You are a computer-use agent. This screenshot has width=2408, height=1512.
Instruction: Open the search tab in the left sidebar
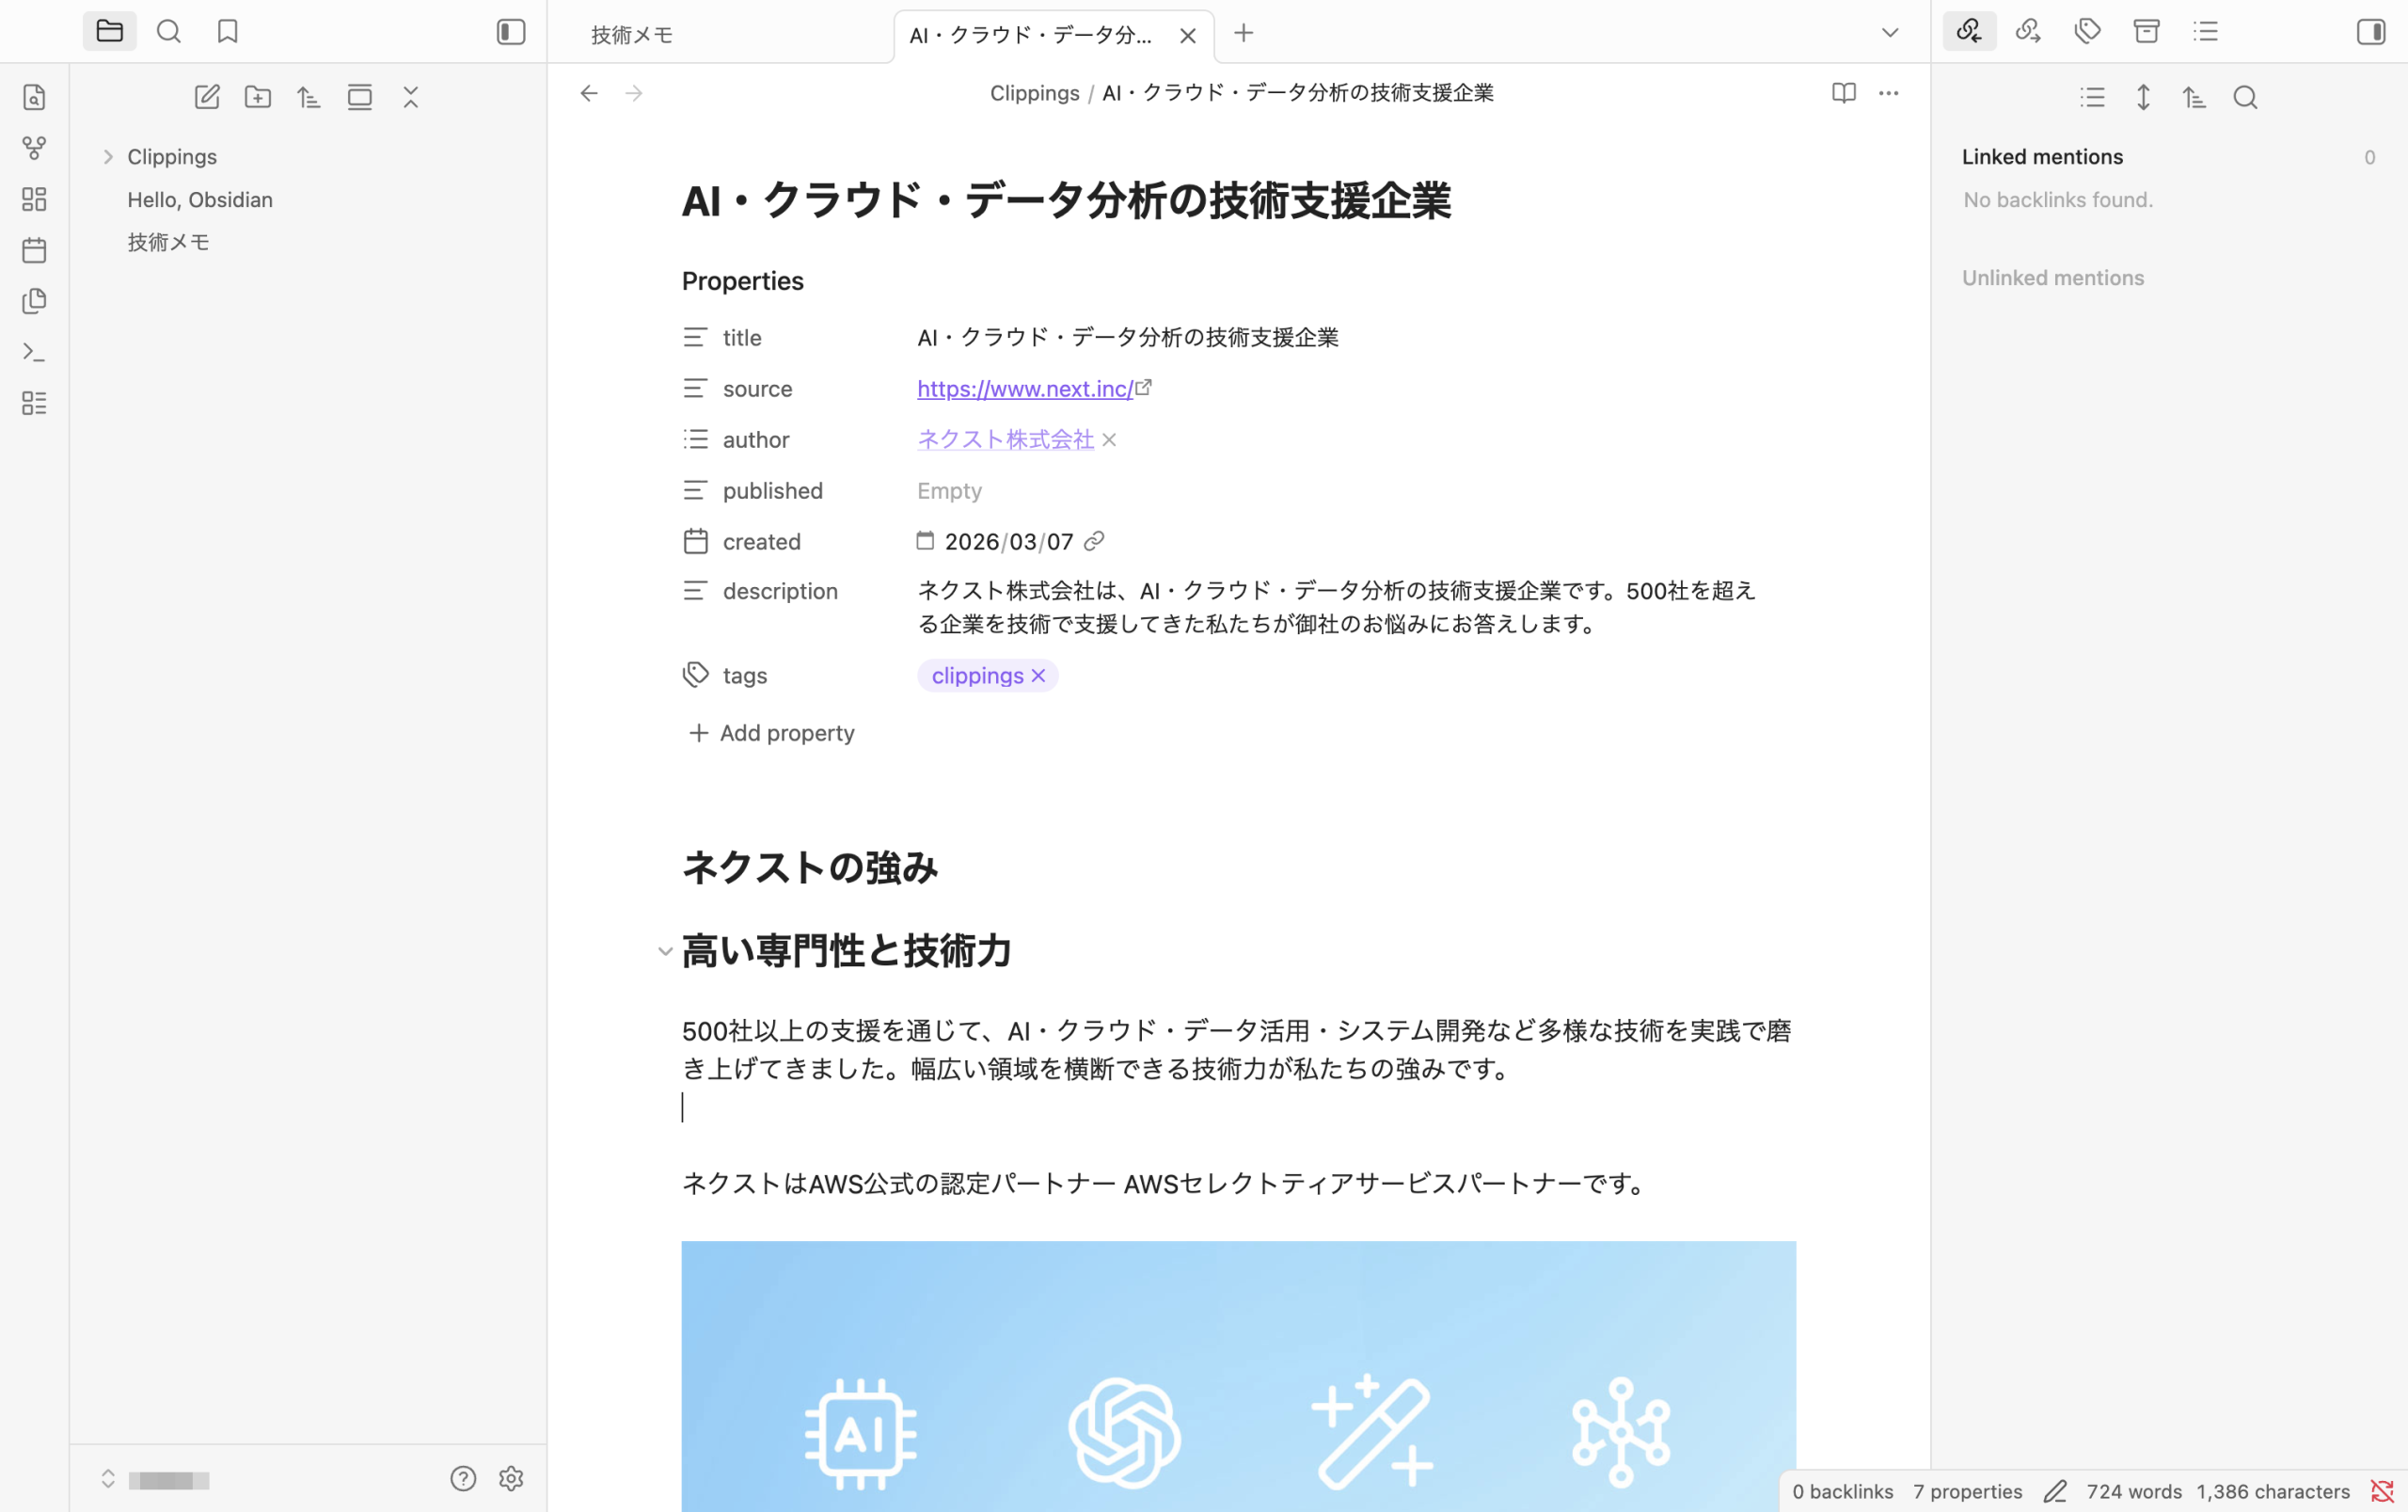(169, 32)
